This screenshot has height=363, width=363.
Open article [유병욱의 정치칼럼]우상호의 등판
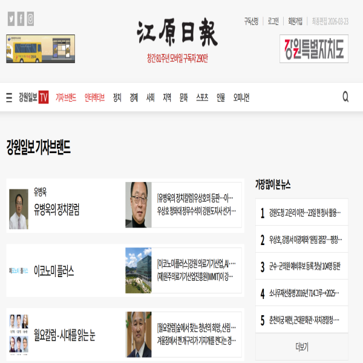tap(195, 198)
